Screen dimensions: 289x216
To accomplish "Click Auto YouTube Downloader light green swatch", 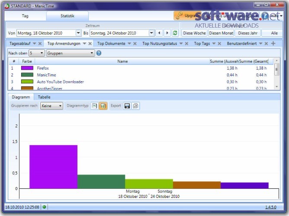I will click(x=27, y=82).
